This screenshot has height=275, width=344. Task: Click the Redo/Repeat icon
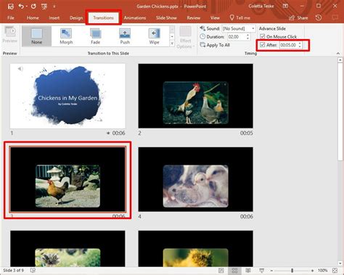33,7
